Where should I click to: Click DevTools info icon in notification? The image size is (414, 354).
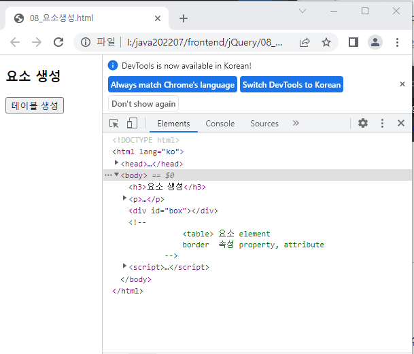click(113, 65)
